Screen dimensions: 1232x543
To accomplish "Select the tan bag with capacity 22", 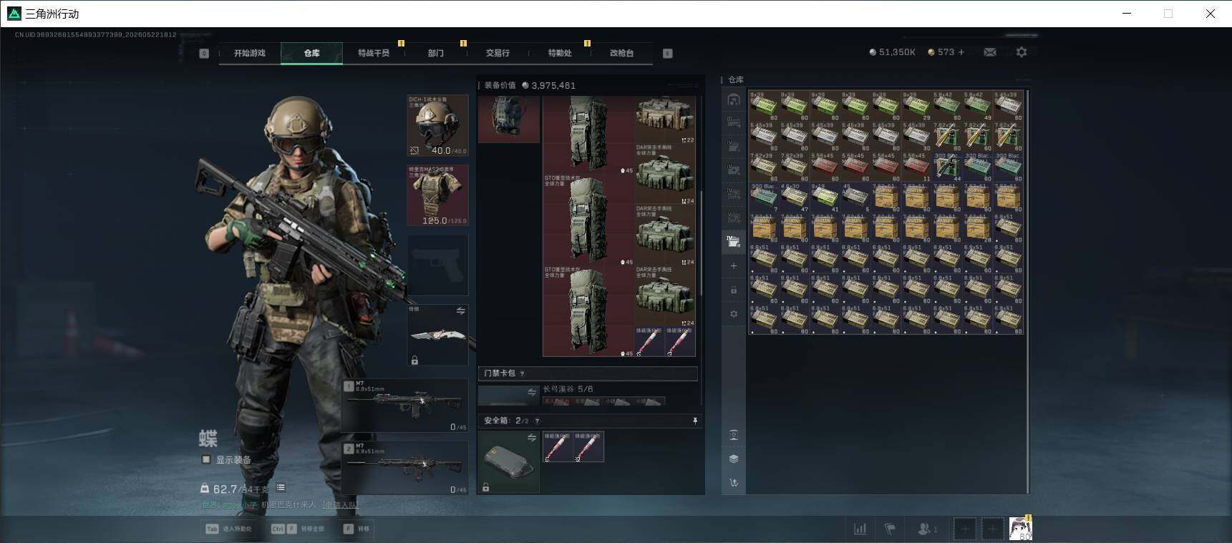I will [x=665, y=119].
